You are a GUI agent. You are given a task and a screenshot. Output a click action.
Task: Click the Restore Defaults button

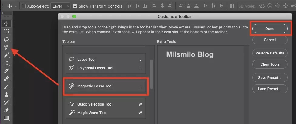[x=270, y=53]
